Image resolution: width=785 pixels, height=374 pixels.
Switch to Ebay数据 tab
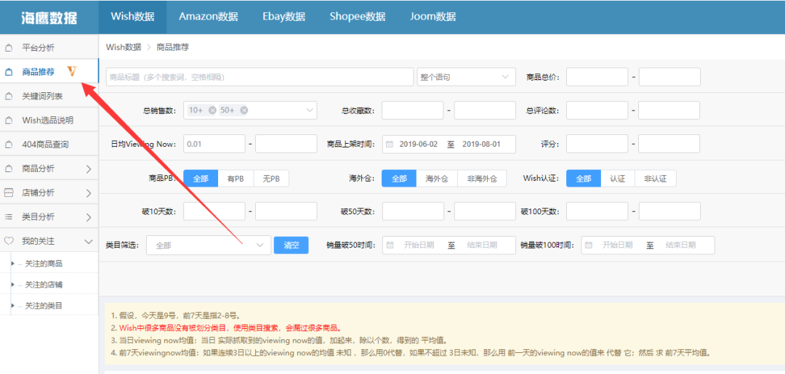[x=284, y=16]
